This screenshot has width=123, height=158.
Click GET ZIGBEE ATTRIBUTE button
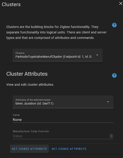click(x=29, y=149)
